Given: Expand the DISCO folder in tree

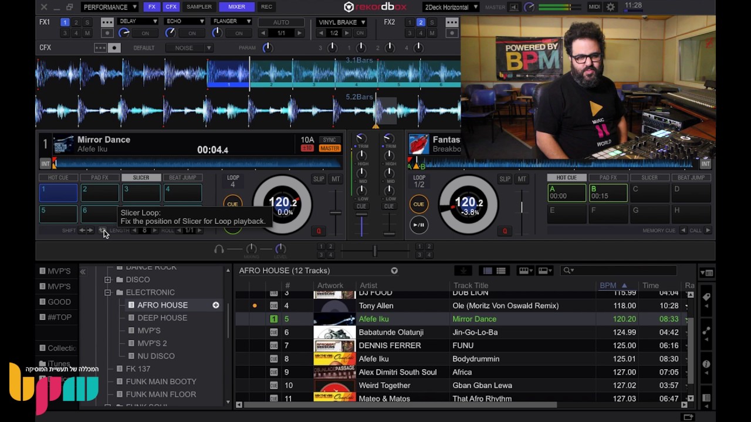Looking at the screenshot, I should click(x=108, y=280).
